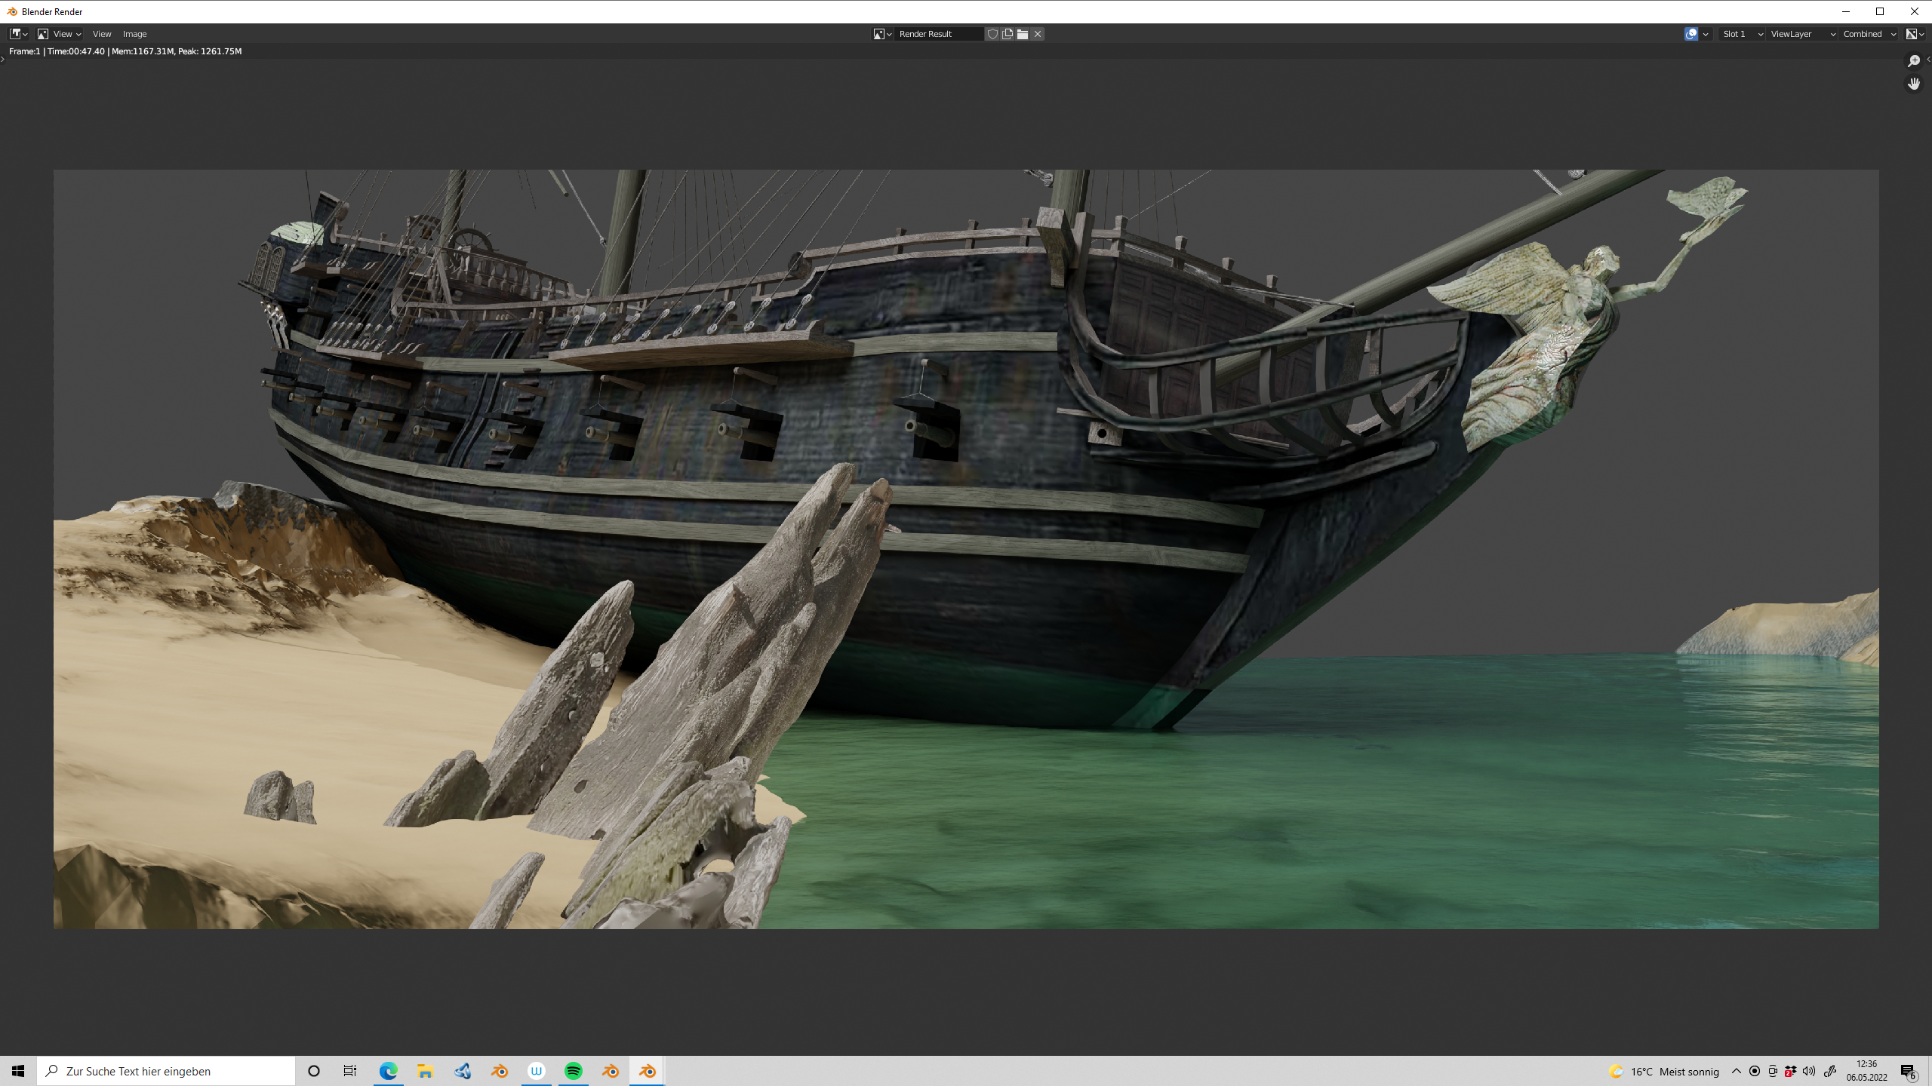
Task: Open the View mode dropdown button
Action: click(59, 34)
